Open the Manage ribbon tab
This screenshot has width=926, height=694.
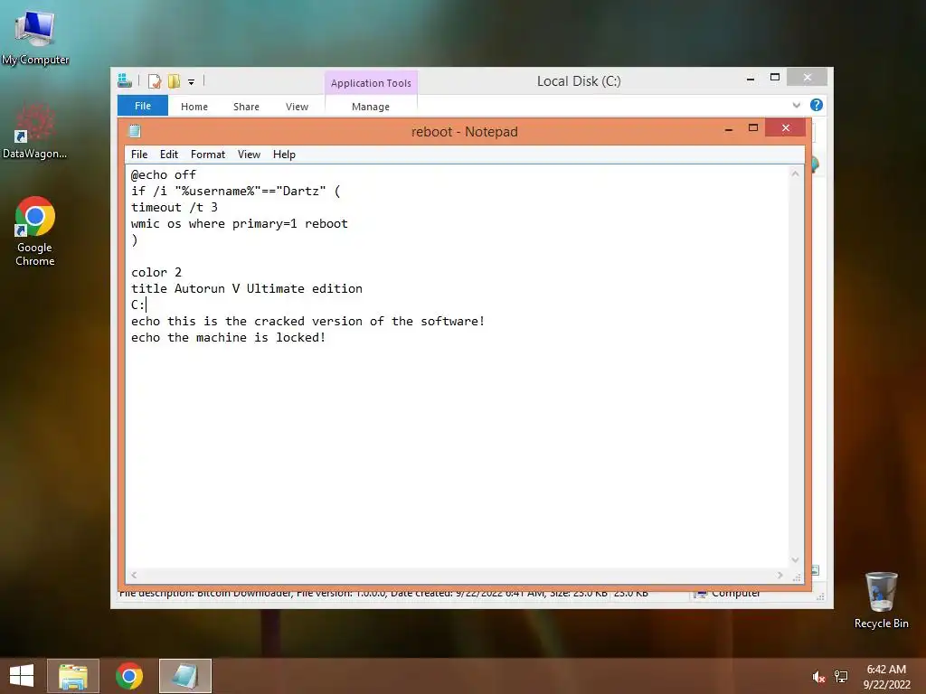[370, 107]
